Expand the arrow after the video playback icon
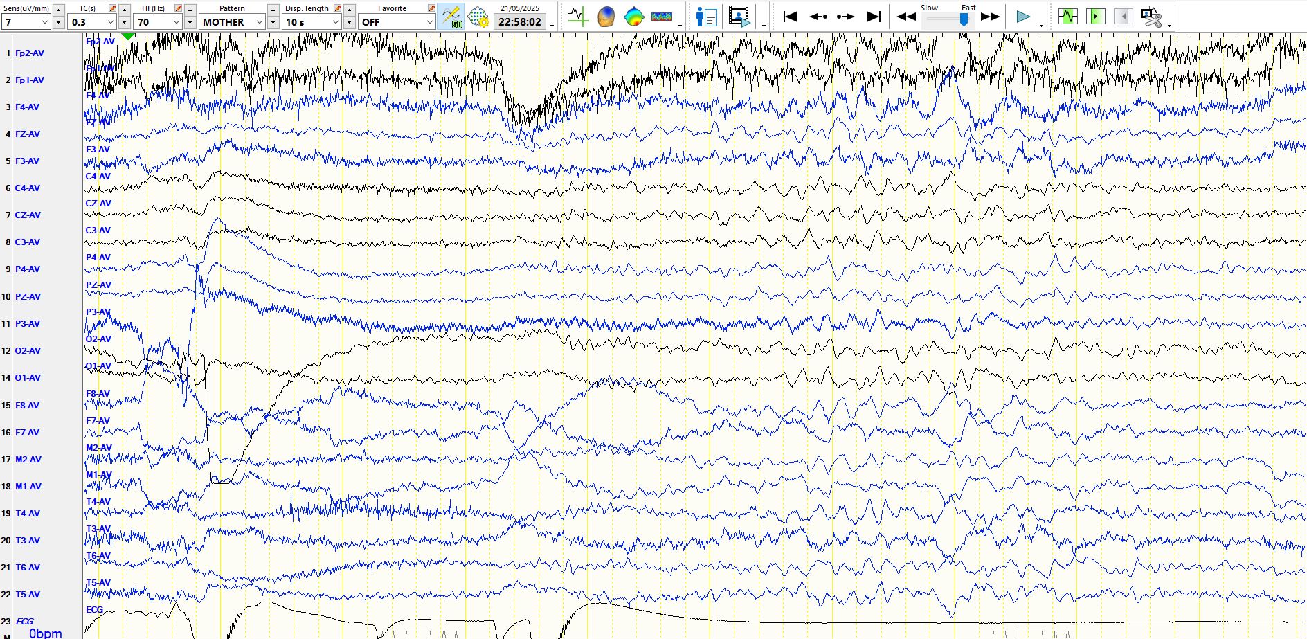 [x=764, y=26]
